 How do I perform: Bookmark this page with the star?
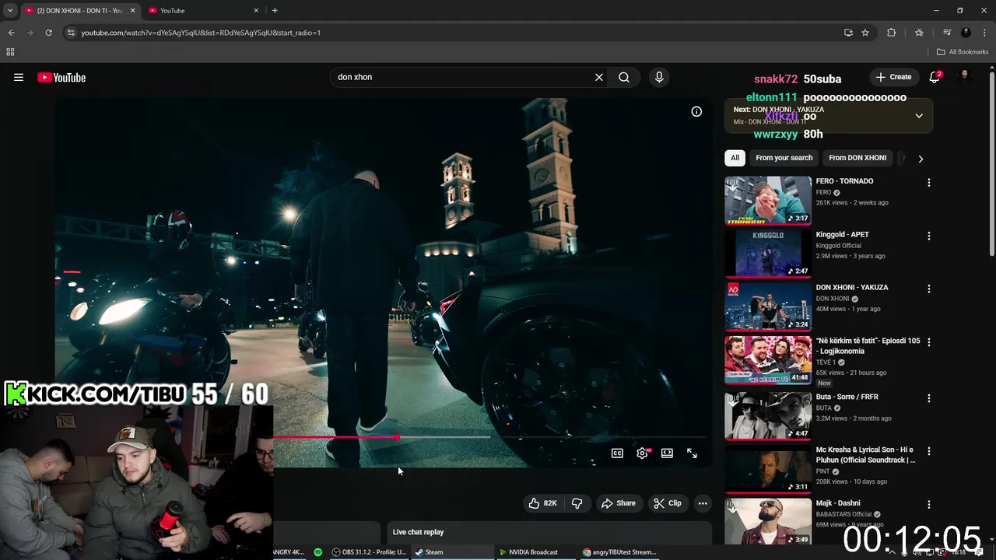[865, 33]
